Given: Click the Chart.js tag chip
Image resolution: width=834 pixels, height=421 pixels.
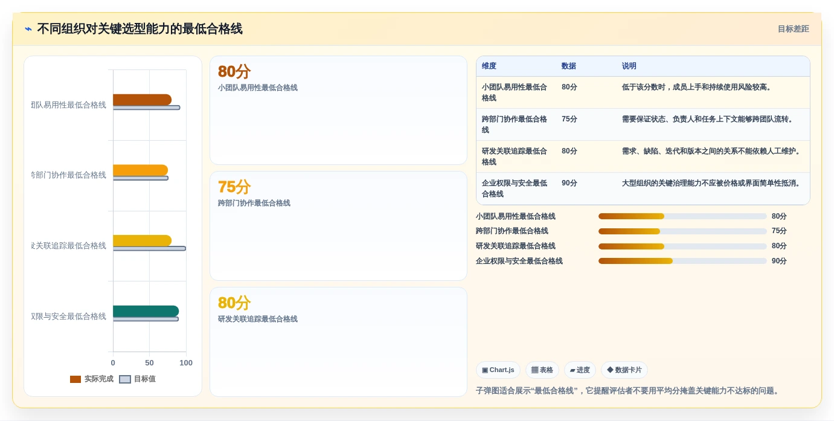Looking at the screenshot, I should pos(498,370).
